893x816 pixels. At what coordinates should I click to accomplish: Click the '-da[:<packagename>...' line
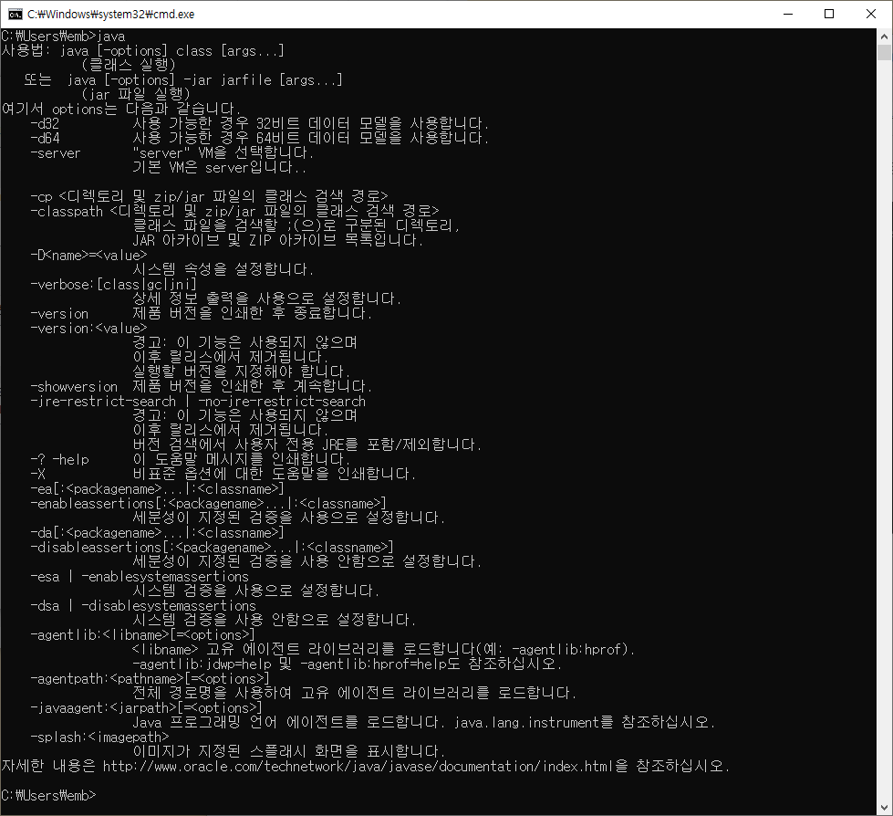[x=157, y=533]
